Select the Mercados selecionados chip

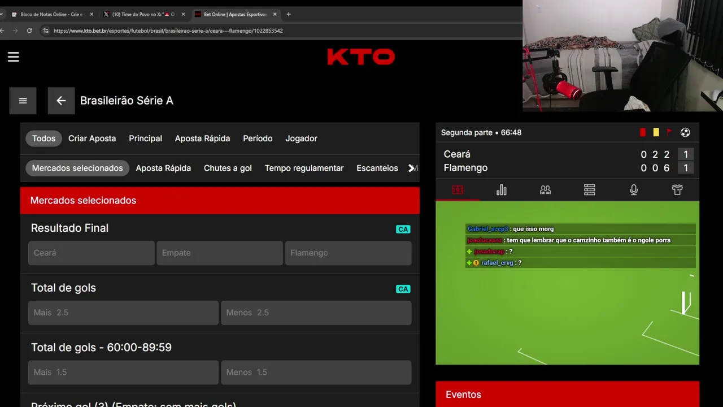pyautogui.click(x=77, y=168)
